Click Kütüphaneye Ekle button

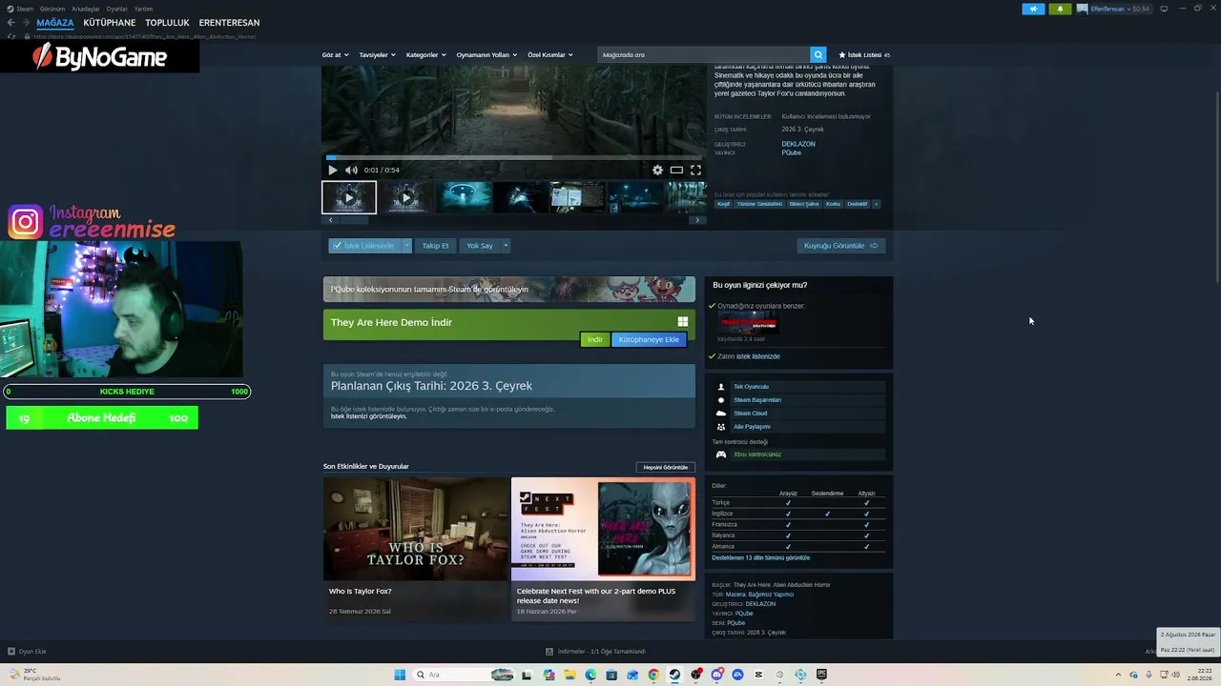(649, 340)
